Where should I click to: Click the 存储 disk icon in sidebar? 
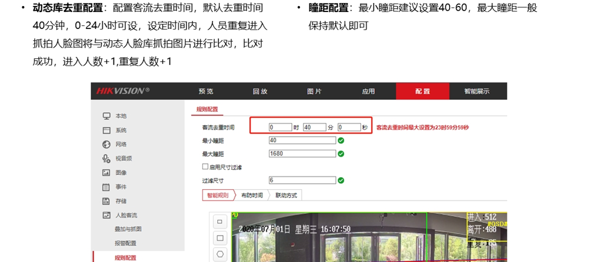[x=106, y=201]
